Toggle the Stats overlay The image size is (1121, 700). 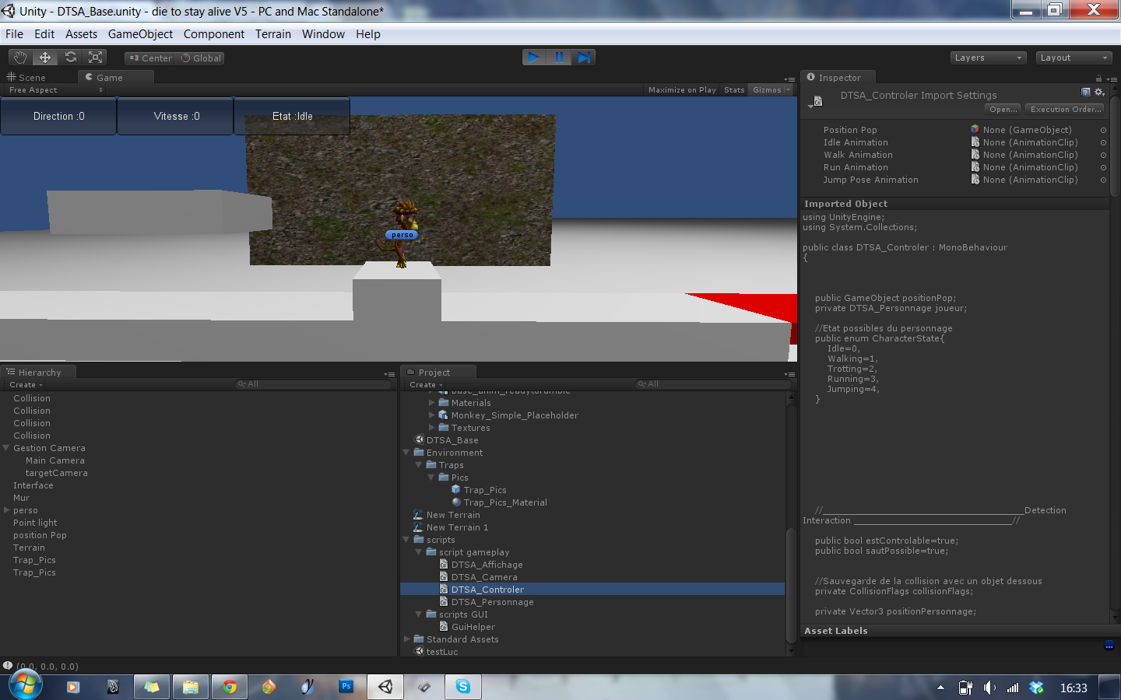(734, 90)
